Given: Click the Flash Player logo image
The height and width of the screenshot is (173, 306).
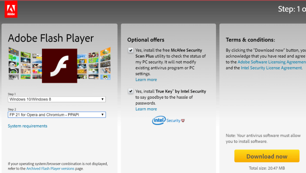Looking at the screenshot, I should click(x=59, y=66).
